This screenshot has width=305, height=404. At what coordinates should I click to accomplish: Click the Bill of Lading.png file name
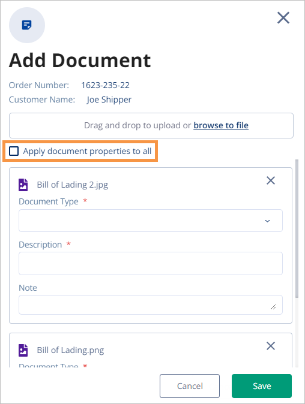[x=70, y=350]
